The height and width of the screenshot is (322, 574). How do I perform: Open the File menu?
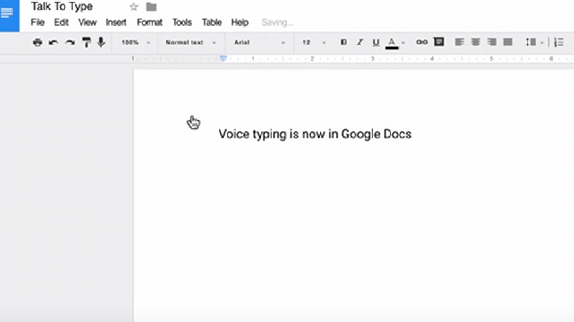click(x=38, y=22)
